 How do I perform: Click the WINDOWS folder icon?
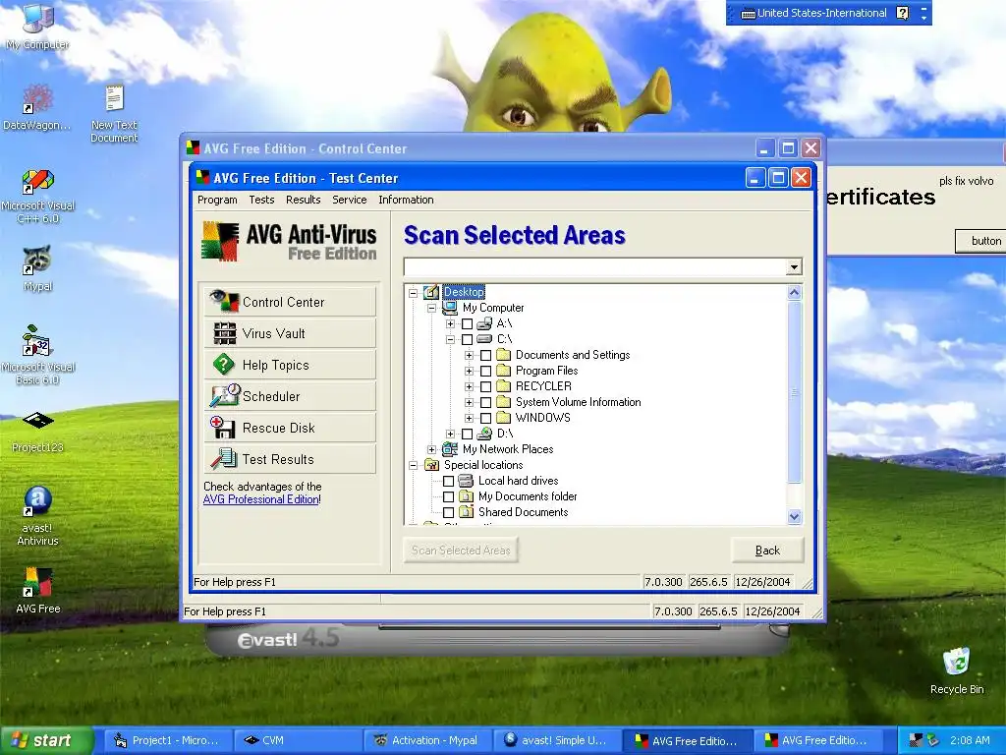[504, 418]
